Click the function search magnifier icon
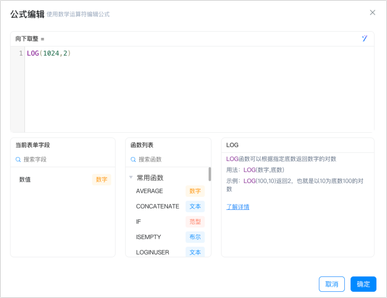Screen dimensions: 387x298 click(x=133, y=160)
